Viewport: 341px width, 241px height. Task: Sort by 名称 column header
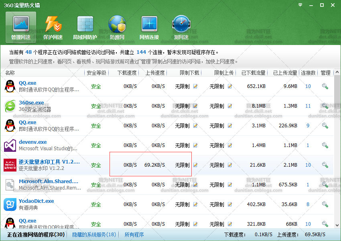(x=10, y=73)
